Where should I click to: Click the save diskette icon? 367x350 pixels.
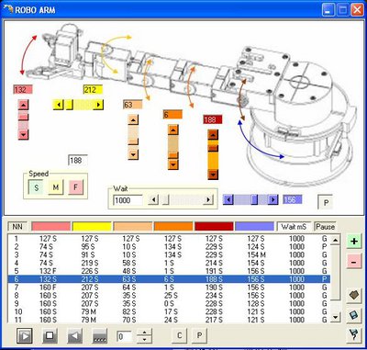[354, 315]
